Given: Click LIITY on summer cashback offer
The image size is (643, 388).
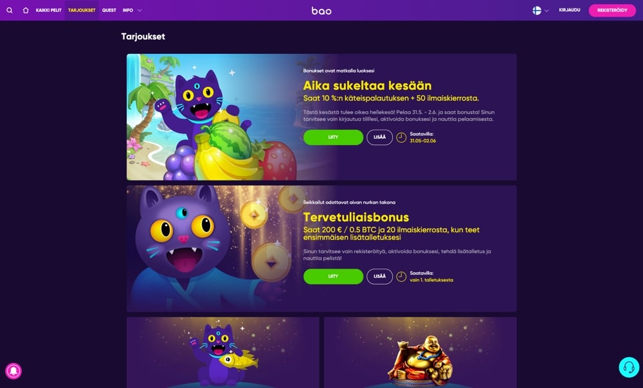Looking at the screenshot, I should click(333, 137).
